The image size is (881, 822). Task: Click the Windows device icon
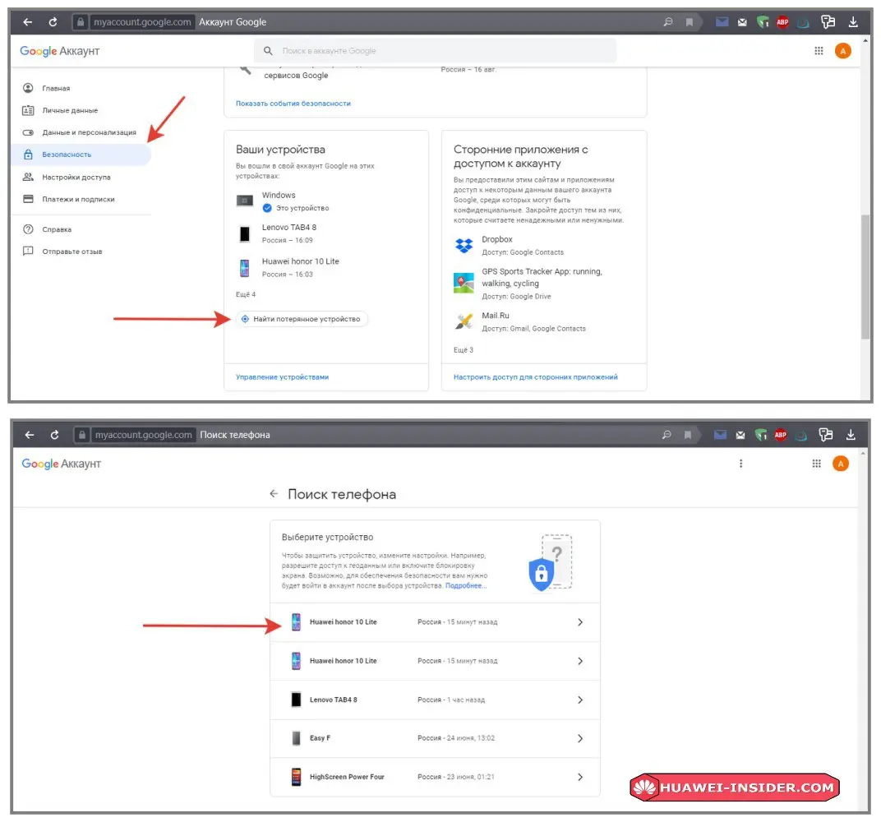pos(245,201)
